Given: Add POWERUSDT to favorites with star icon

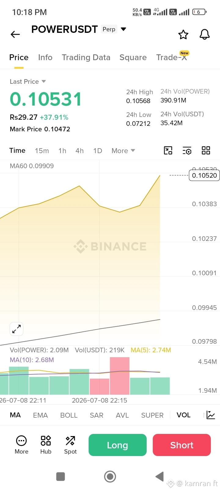Looking at the screenshot, I should pyautogui.click(x=183, y=34).
